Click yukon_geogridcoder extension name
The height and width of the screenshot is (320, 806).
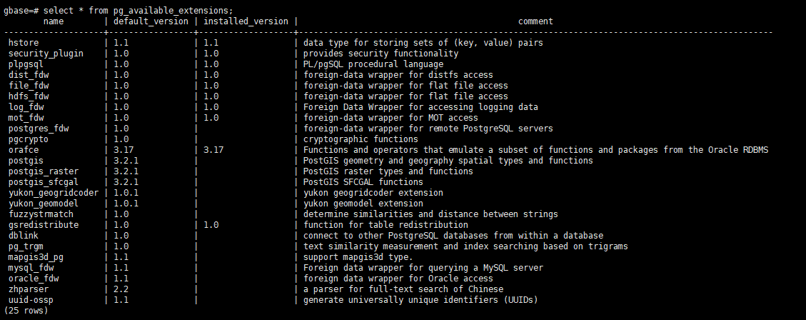54,193
